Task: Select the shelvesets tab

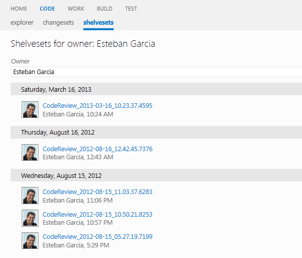Action: [x=98, y=23]
